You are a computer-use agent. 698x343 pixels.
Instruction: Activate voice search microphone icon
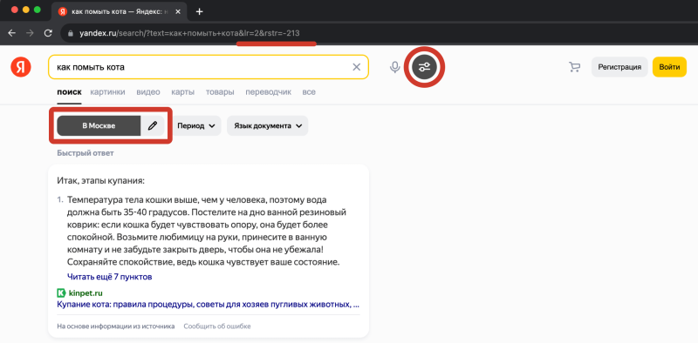[x=395, y=67]
